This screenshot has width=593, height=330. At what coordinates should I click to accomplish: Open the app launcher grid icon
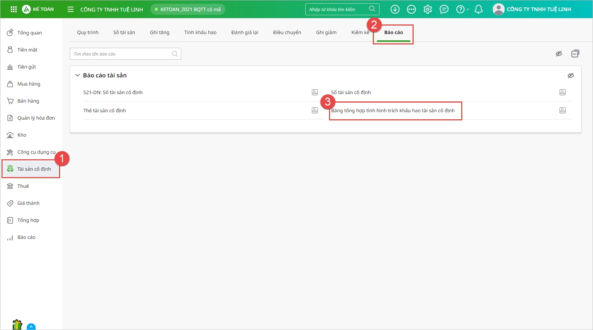(x=14, y=9)
